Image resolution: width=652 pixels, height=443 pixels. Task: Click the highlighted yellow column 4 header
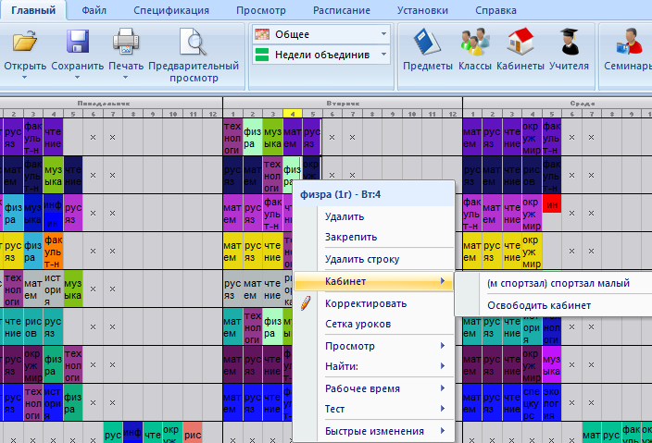tap(292, 114)
